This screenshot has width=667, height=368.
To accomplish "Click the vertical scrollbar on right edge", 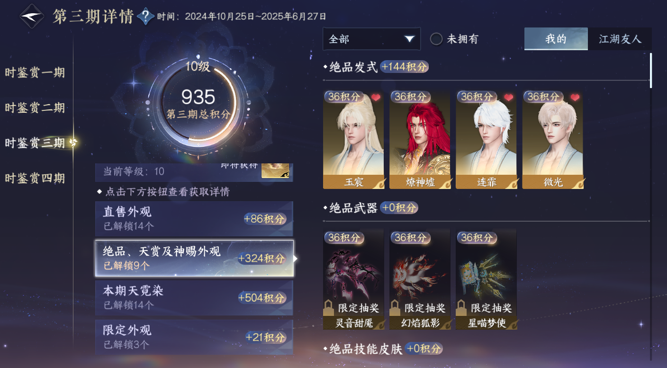I will (651, 70).
